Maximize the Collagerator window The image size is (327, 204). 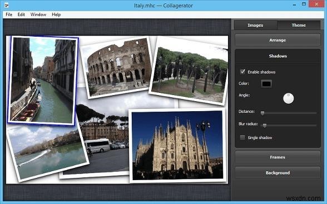pyautogui.click(x=304, y=4)
